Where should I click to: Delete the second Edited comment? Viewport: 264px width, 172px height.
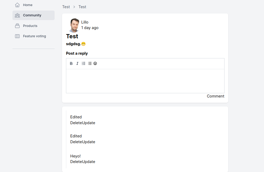click(76, 142)
